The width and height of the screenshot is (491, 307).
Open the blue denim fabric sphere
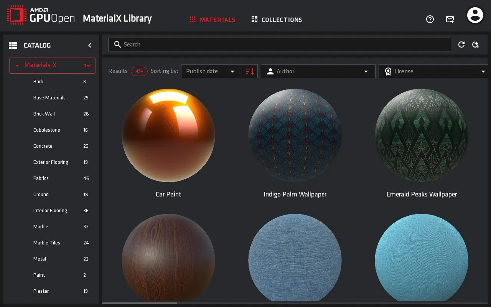point(295,257)
